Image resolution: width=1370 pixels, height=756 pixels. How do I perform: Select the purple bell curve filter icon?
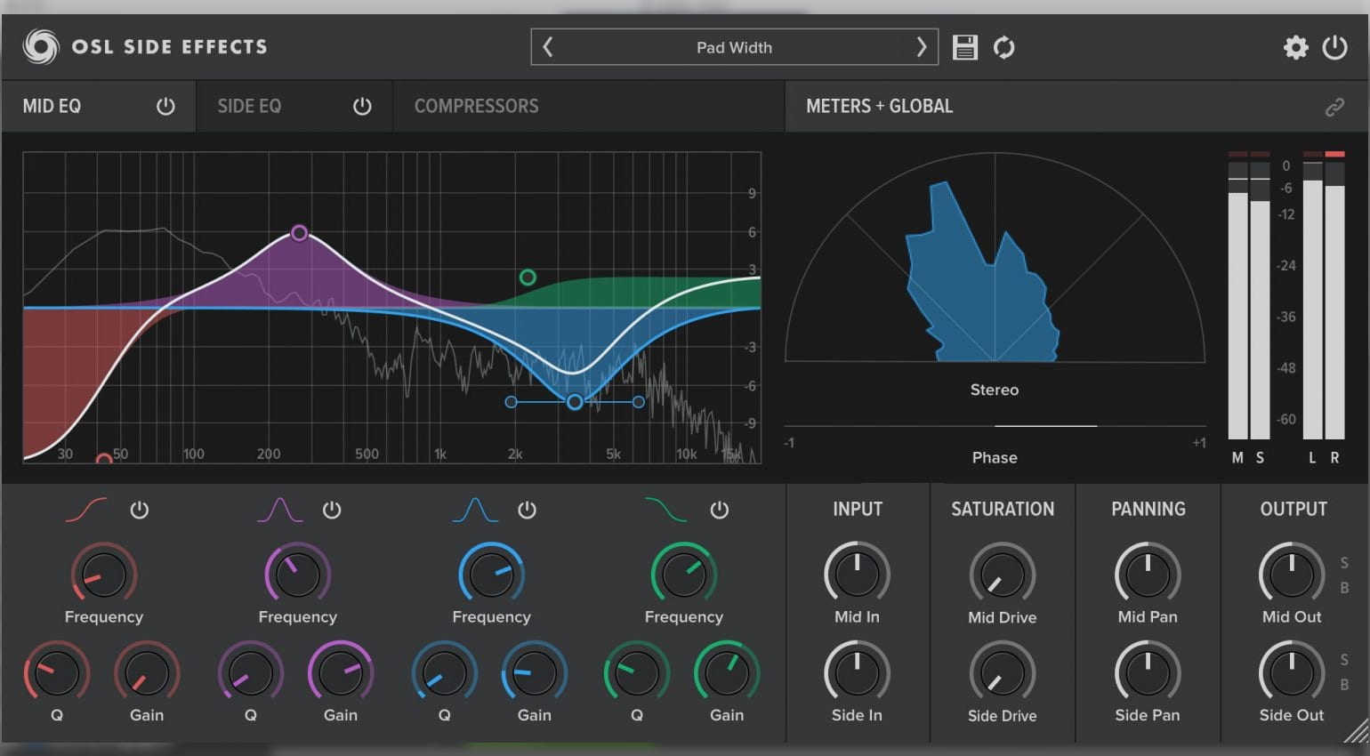pos(279,510)
